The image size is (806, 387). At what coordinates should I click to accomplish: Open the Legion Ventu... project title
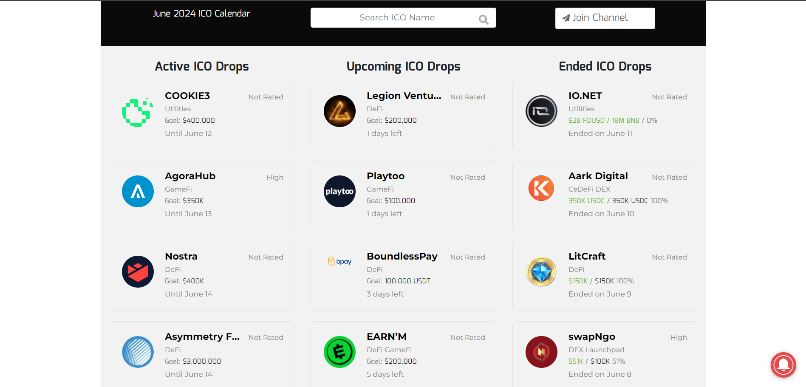(404, 96)
